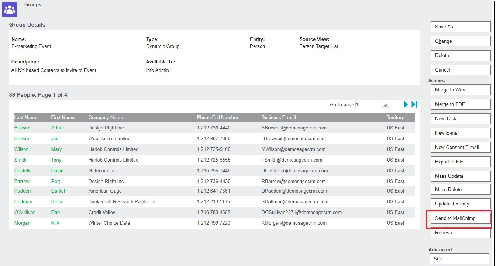The image size is (496, 266).
Task: Select Brinkerhoff Research Pacific Inc. cell
Action: point(123,201)
